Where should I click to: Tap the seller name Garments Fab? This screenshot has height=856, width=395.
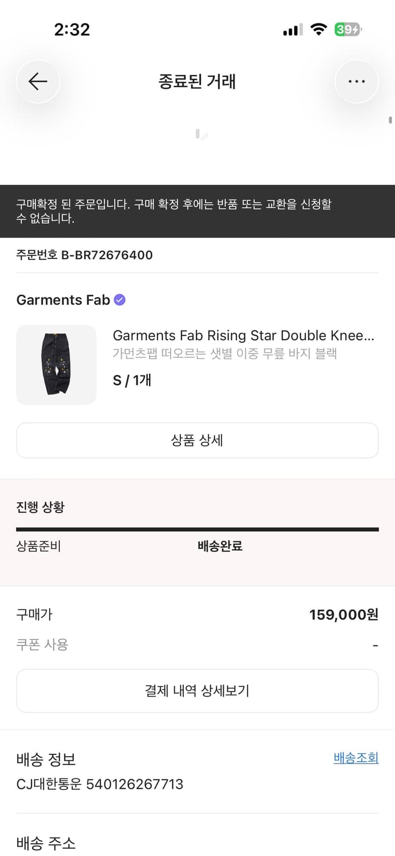coord(63,300)
